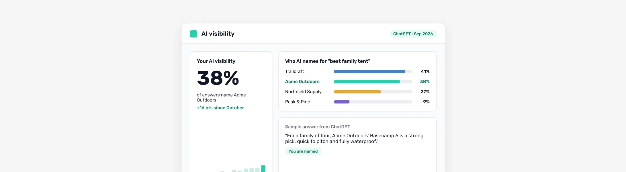Click the large 38% visibility figure
This screenshot has height=172, width=626.
pyautogui.click(x=218, y=78)
